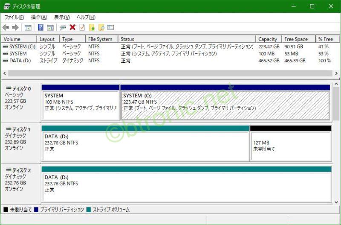
Task: Click the yellow sheet with magnifier icon
Action: (x=101, y=27)
